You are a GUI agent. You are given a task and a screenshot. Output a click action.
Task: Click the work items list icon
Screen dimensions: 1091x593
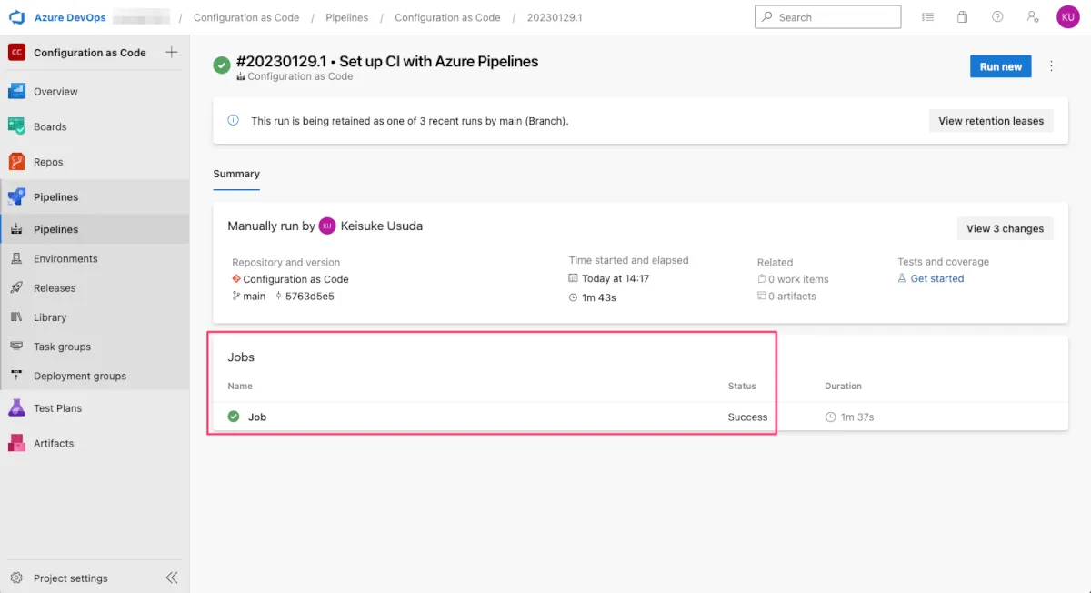click(x=927, y=17)
